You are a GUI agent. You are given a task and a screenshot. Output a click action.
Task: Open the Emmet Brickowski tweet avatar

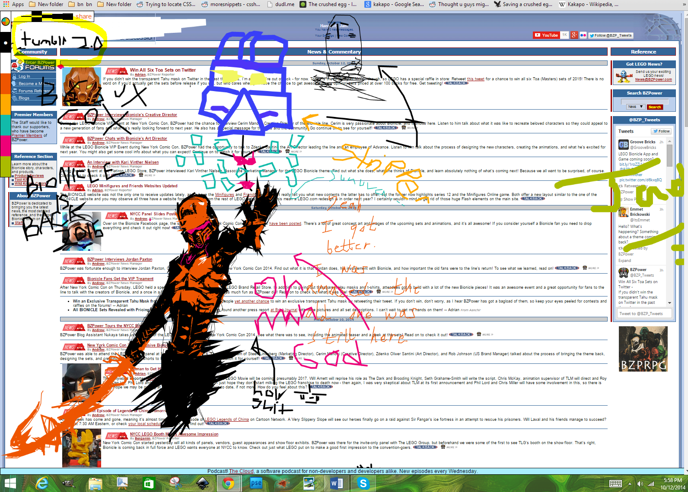coord(623,212)
